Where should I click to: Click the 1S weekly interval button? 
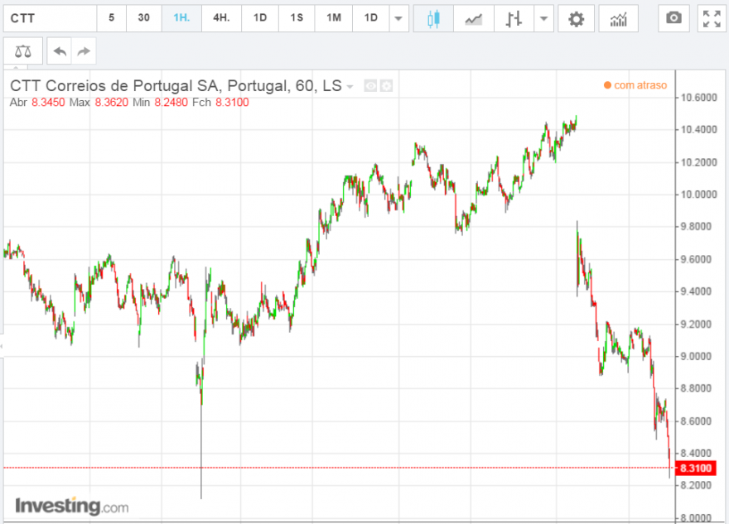point(297,18)
